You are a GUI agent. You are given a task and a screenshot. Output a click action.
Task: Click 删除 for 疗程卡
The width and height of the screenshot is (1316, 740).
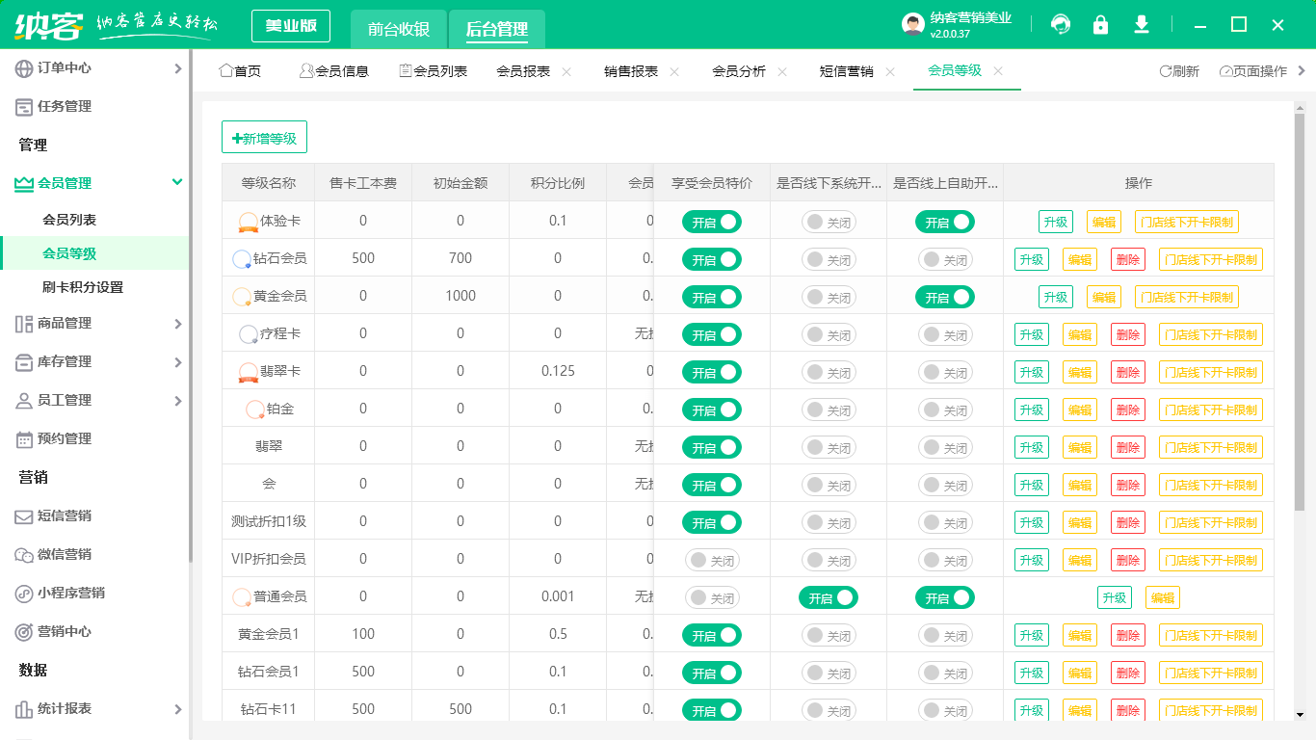pyautogui.click(x=1128, y=334)
